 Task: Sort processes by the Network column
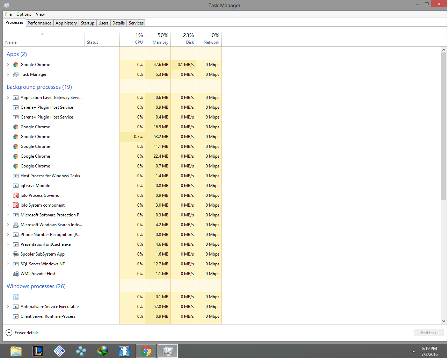pos(209,39)
